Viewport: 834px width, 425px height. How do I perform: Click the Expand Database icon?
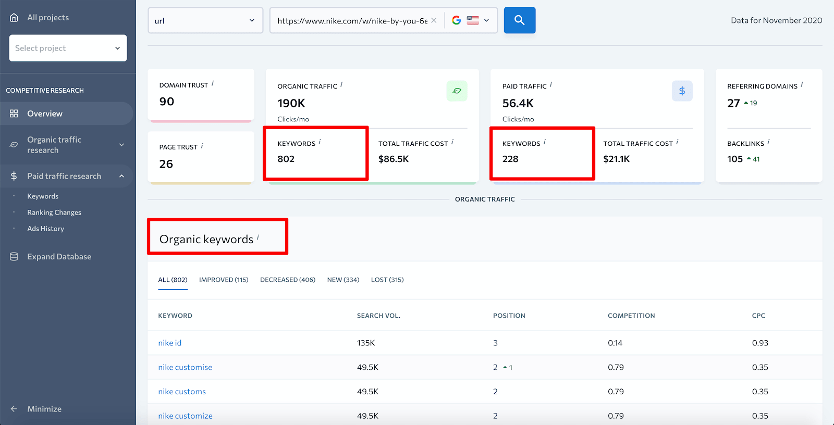pyautogui.click(x=14, y=257)
